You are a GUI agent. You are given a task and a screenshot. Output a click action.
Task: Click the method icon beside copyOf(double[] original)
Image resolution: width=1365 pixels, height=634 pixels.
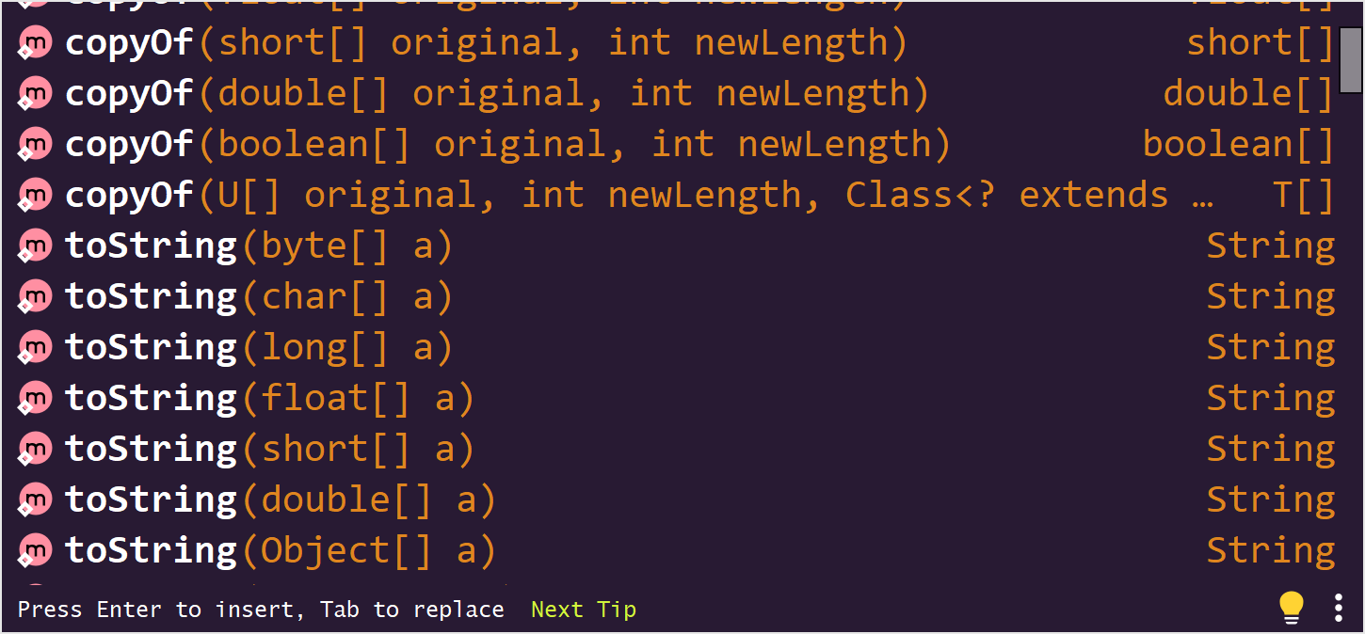pos(34,92)
